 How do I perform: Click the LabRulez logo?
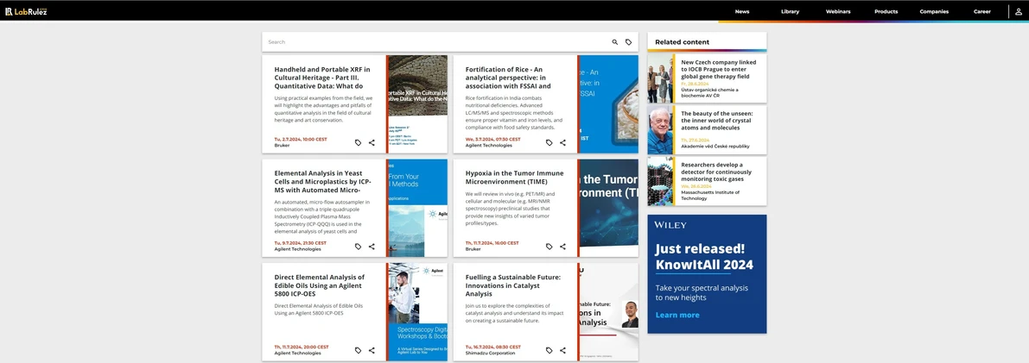(x=26, y=11)
